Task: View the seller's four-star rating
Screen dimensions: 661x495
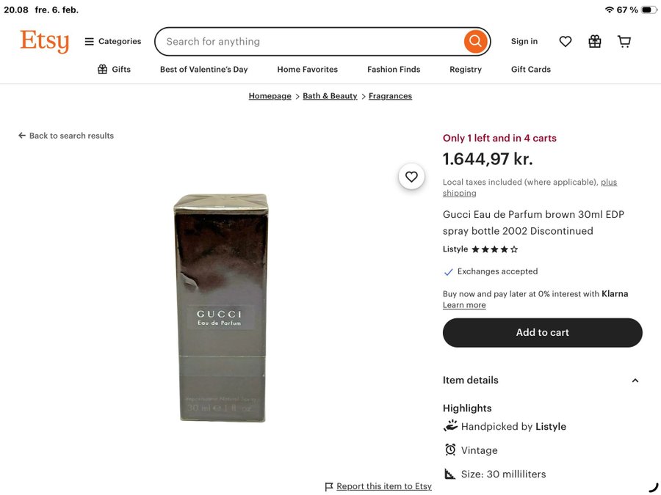Action: pyautogui.click(x=494, y=249)
